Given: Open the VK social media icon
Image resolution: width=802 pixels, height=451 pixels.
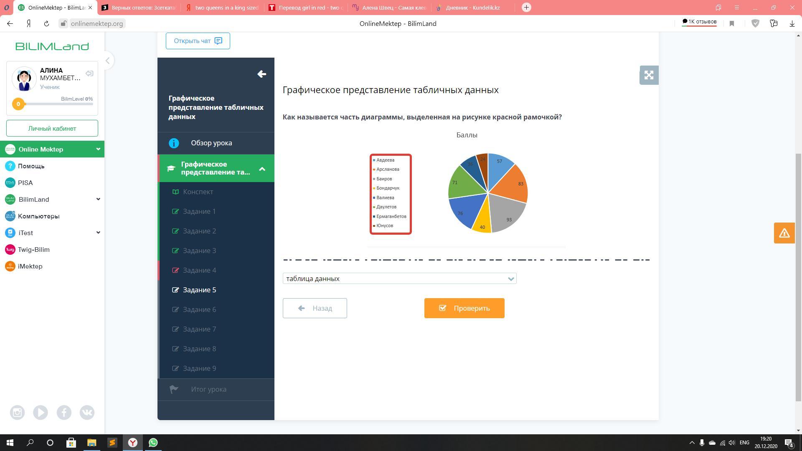Looking at the screenshot, I should tap(87, 413).
